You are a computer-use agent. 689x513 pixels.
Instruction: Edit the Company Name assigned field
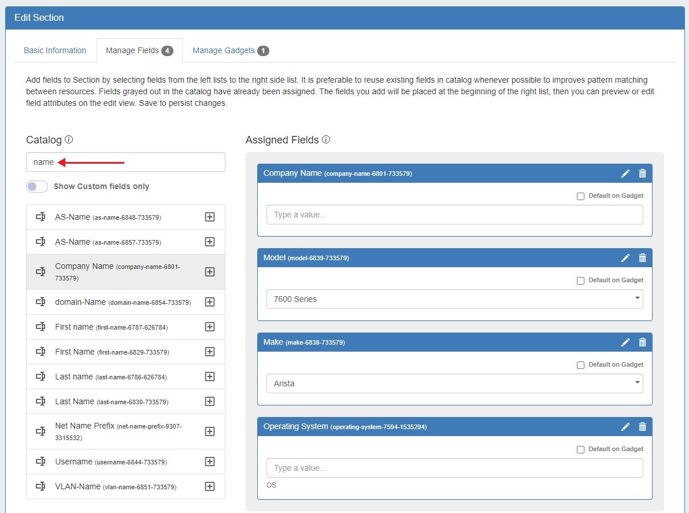click(625, 174)
